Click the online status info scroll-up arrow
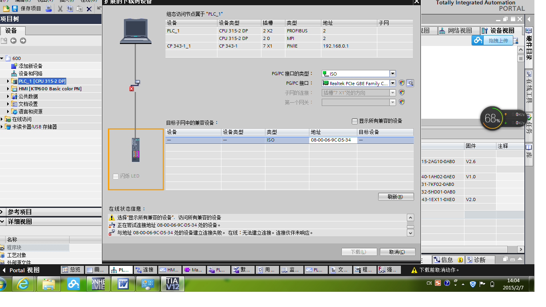This screenshot has height=307, width=546. 410,217
